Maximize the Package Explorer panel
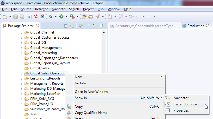The height and width of the screenshot is (119, 213). tap(101, 26)
